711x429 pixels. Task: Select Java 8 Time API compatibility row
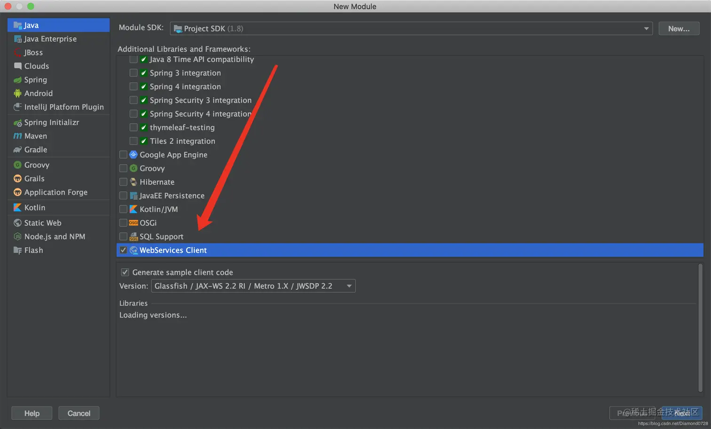pyautogui.click(x=410, y=59)
